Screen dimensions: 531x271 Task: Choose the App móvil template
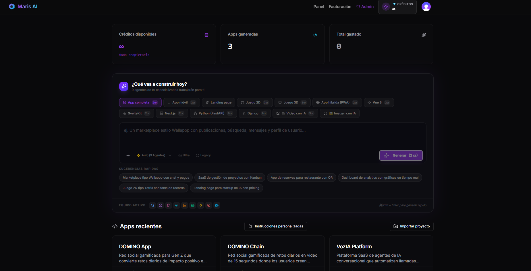pos(181,103)
